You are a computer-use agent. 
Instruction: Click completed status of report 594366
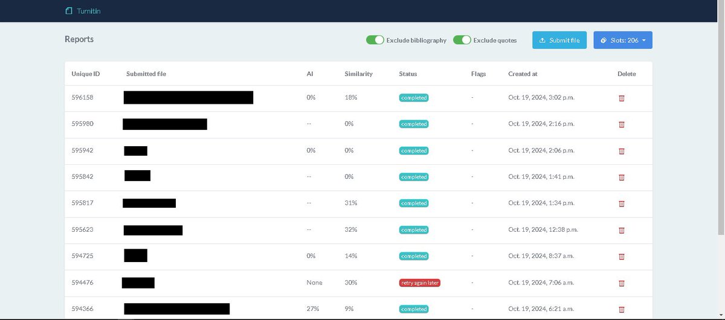coord(414,309)
